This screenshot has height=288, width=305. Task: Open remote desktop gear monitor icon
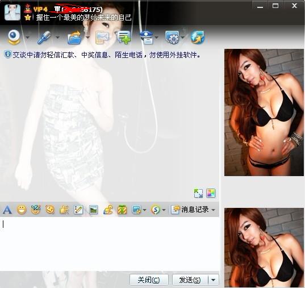pyautogui.click(x=172, y=37)
